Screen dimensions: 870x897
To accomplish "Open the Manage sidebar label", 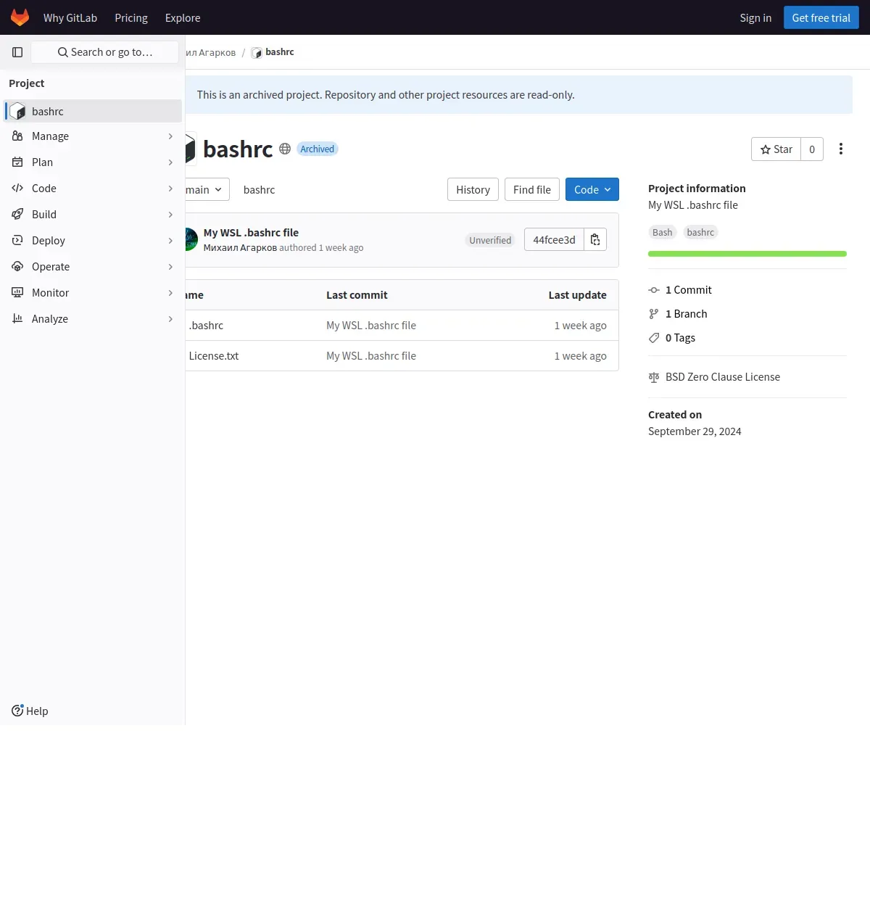I will click(x=50, y=136).
